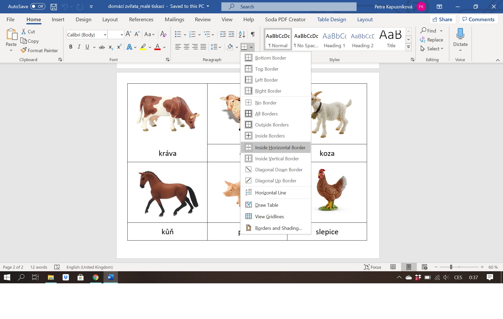The image size is (503, 319).
Task: Click the Redo arrow icon
Action: click(x=80, y=7)
